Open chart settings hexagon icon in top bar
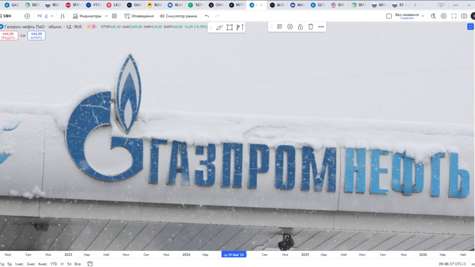 (x=444, y=16)
